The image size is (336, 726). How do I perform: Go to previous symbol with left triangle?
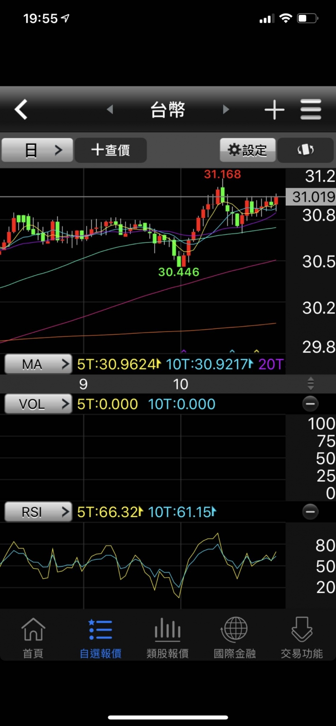(x=110, y=110)
